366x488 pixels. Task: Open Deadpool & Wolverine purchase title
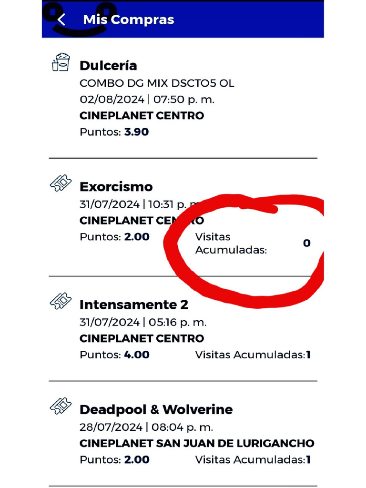pos(156,409)
